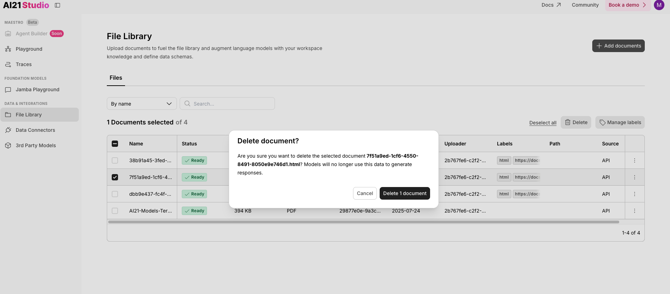Click the Beta badge next to Maestro

coord(33,22)
